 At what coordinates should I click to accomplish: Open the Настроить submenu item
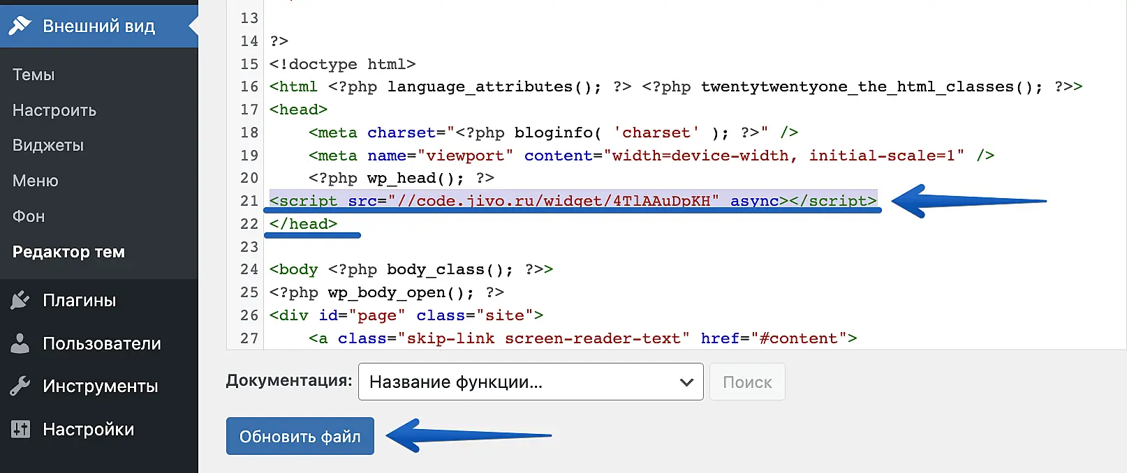click(x=54, y=110)
